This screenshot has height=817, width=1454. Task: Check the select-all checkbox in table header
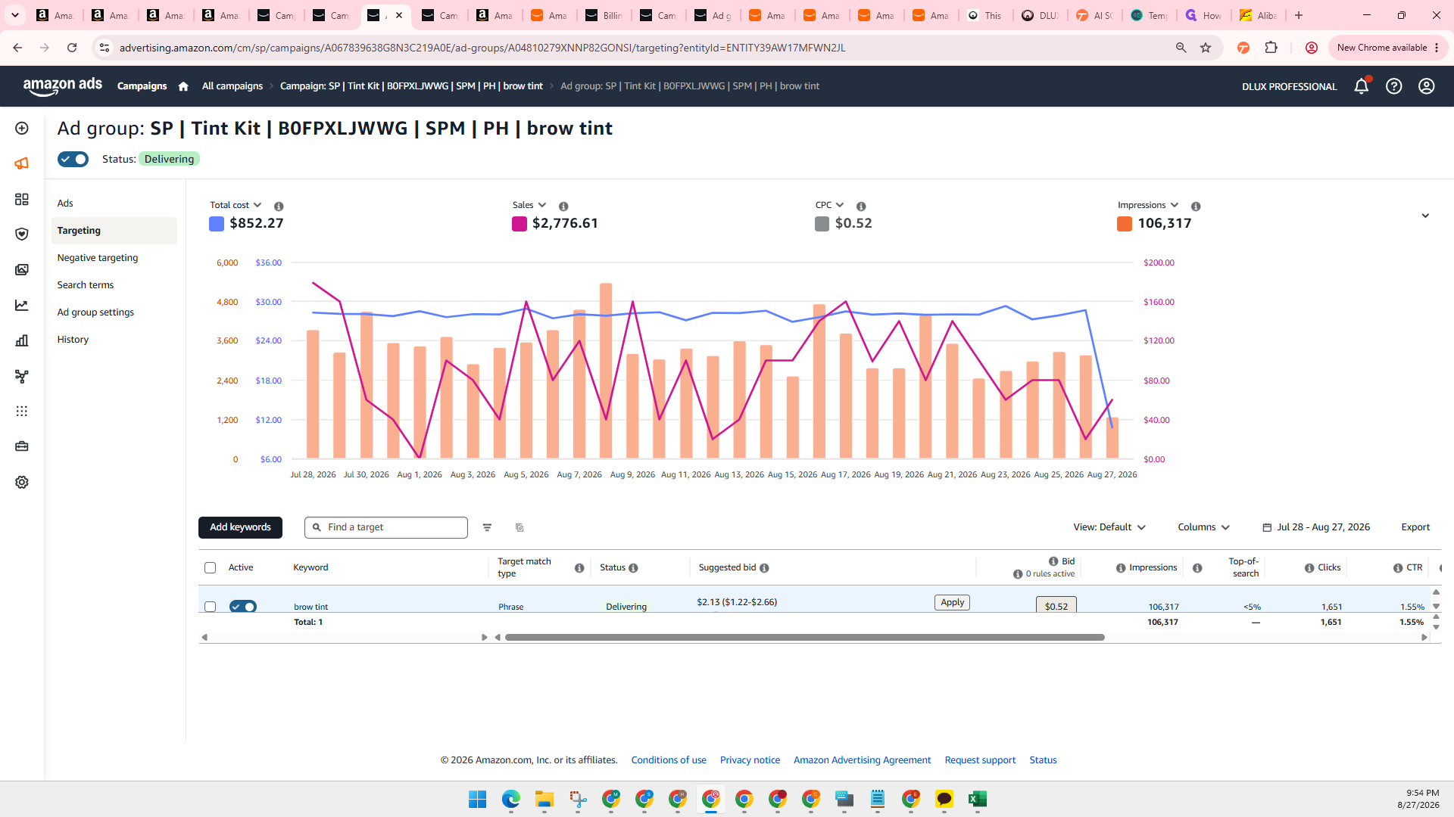(x=211, y=568)
